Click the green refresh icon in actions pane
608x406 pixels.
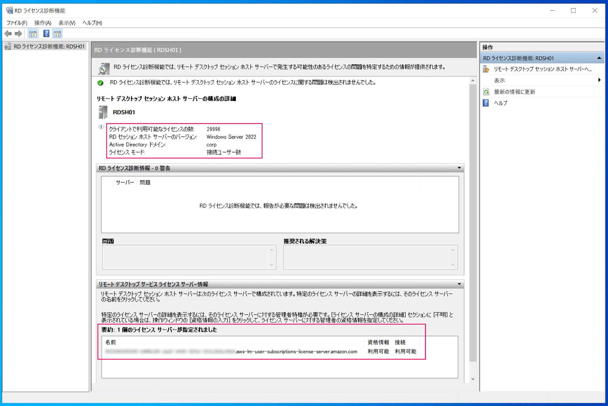(486, 92)
